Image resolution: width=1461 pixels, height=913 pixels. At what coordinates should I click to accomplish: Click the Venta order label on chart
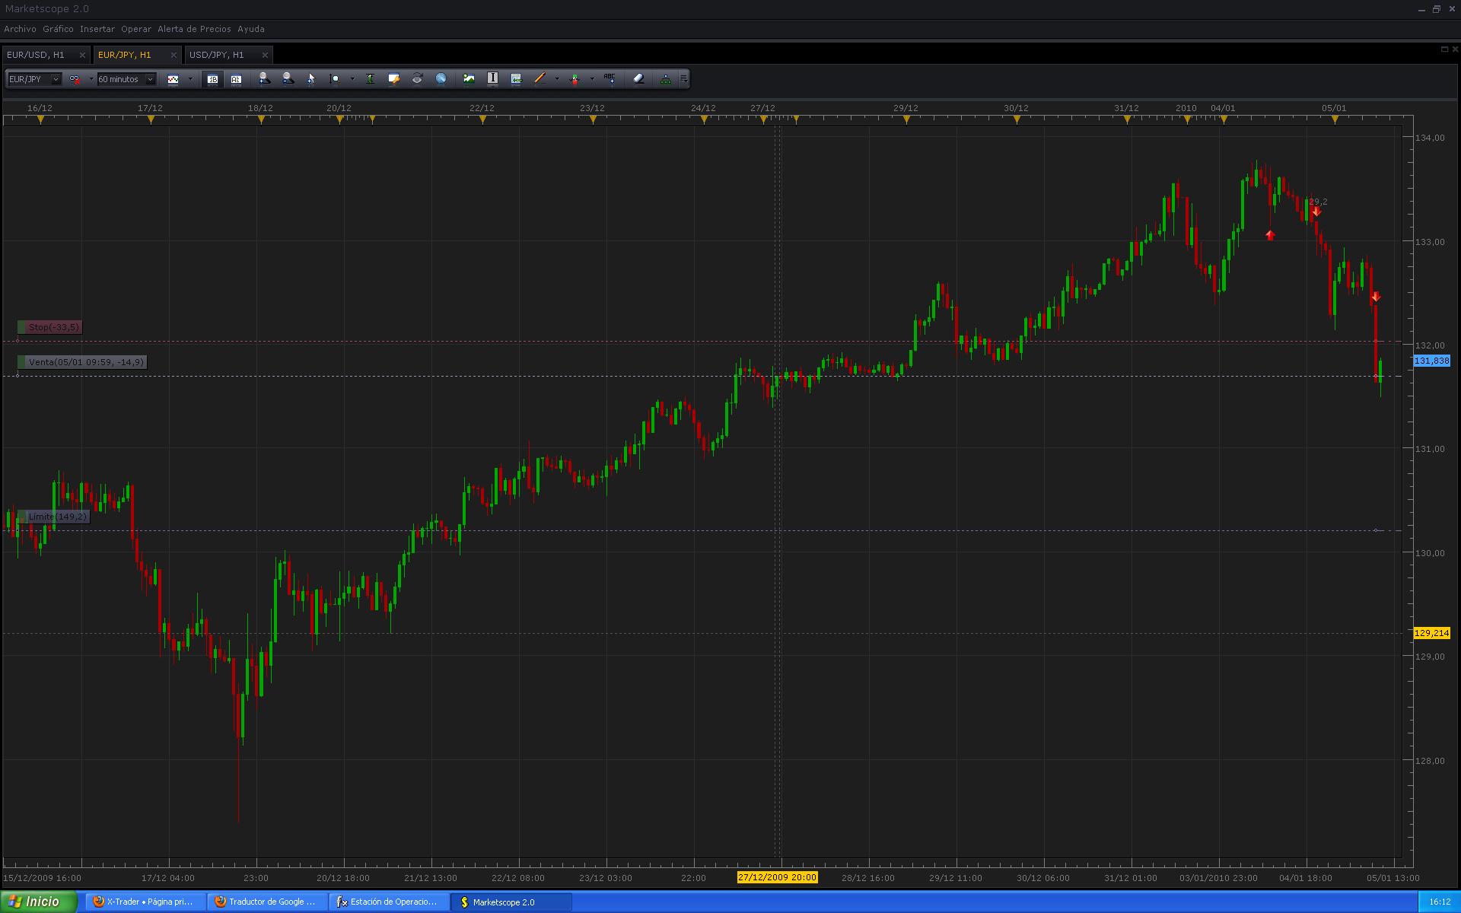point(84,362)
